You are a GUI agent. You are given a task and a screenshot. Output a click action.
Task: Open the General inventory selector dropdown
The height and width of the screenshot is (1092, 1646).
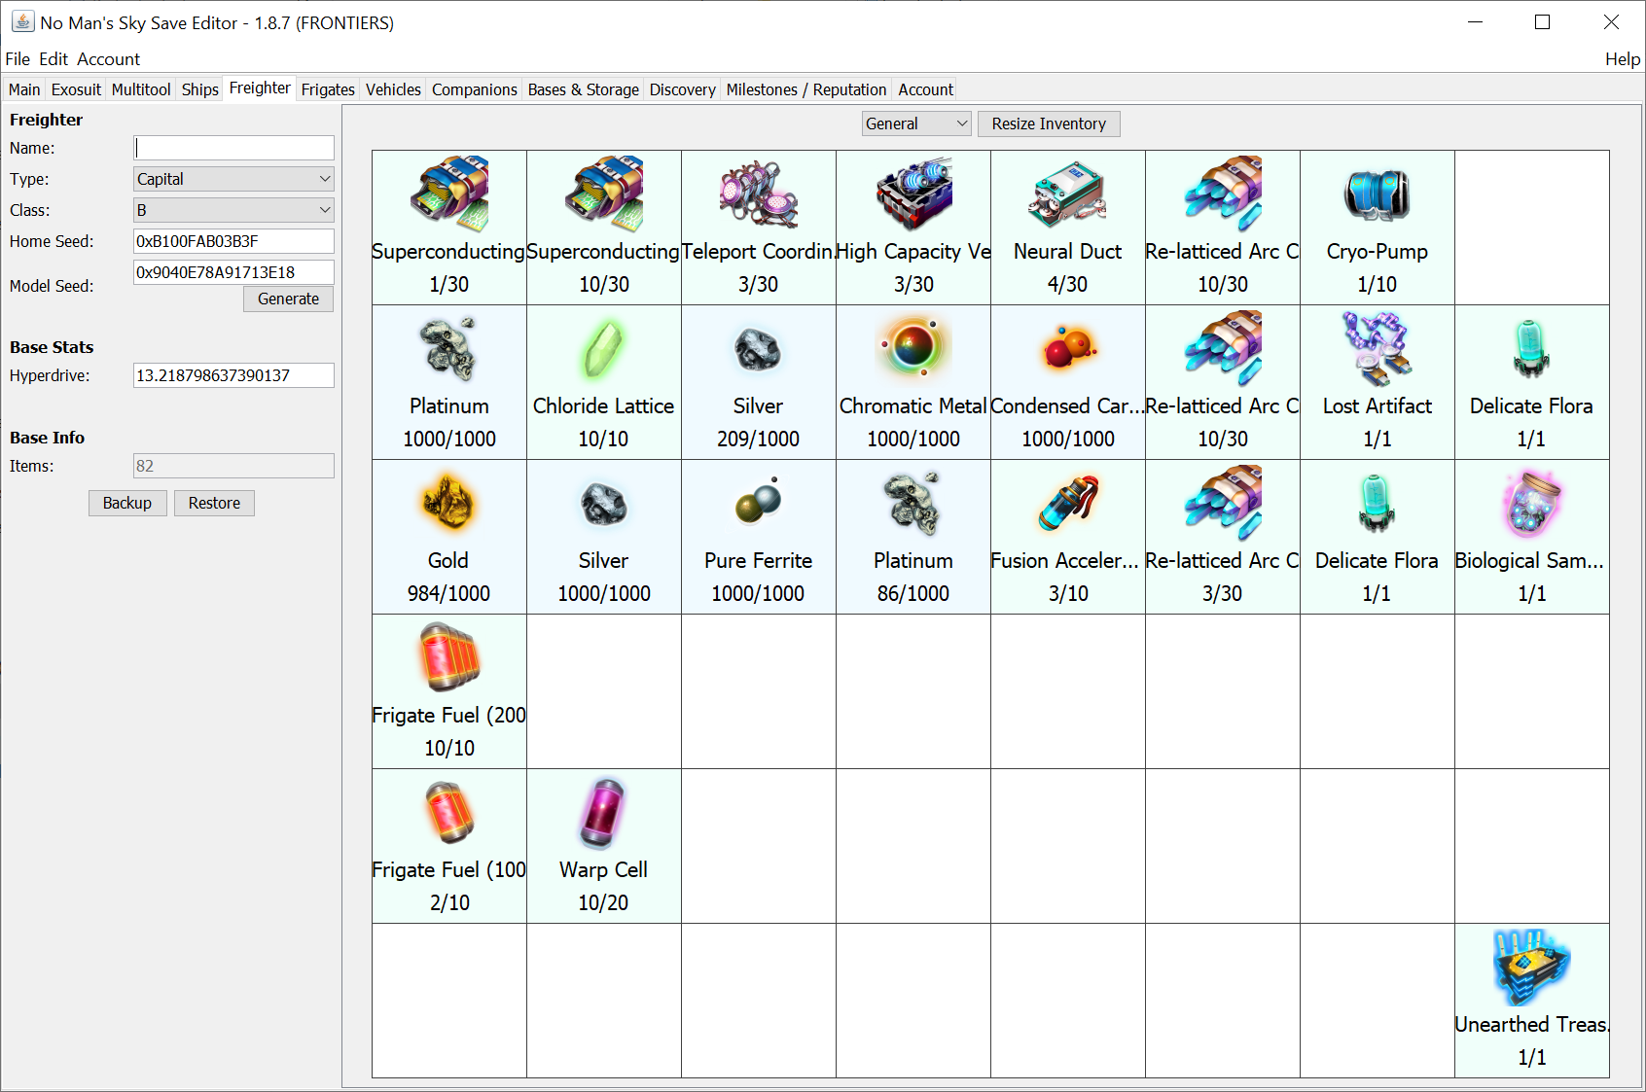[916, 123]
